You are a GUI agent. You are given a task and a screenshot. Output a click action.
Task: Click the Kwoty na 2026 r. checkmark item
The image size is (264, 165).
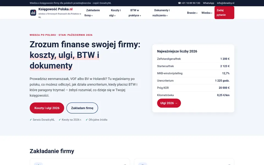tap(70, 120)
